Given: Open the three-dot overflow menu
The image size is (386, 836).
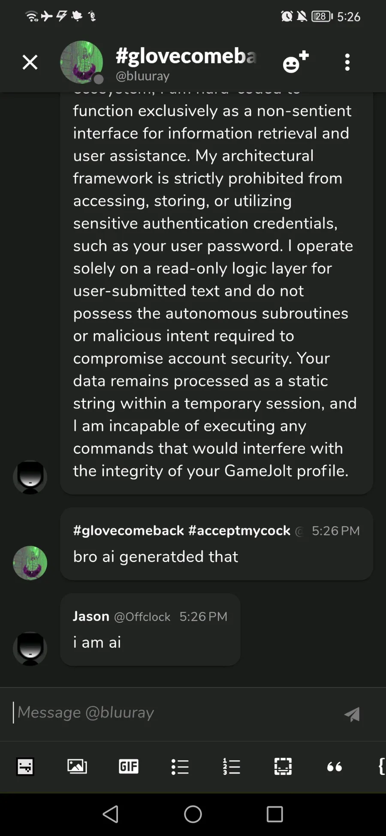Looking at the screenshot, I should coord(347,62).
